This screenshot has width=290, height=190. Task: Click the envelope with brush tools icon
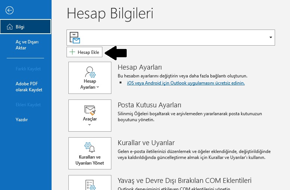[x=90, y=110]
